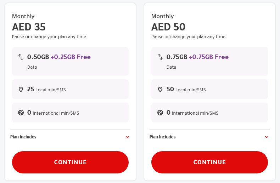Screen dimensions: 280x183
Task: Click the AED 35 price heading
Action: [x=29, y=27]
